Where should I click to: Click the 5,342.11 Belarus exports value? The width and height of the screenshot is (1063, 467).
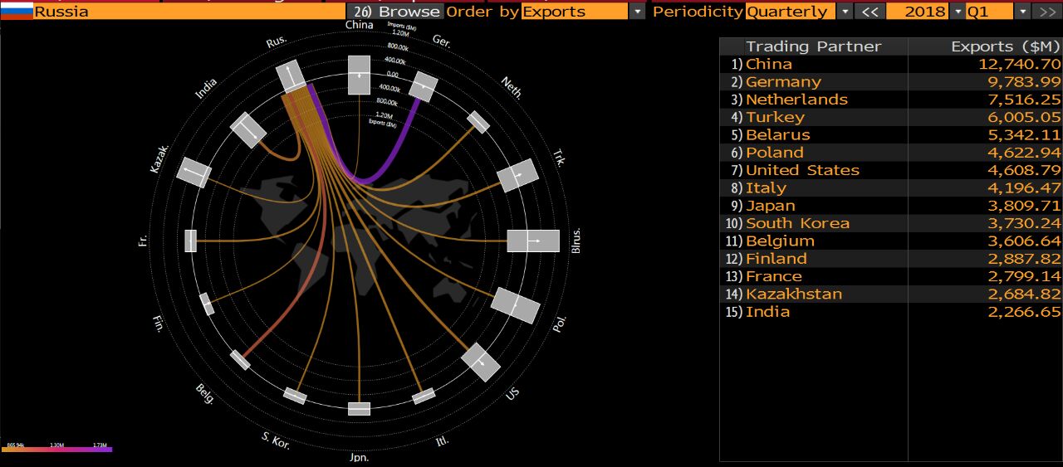(x=1024, y=134)
